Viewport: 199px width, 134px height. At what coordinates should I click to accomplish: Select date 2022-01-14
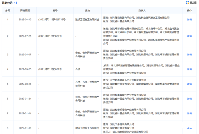coord(25,113)
